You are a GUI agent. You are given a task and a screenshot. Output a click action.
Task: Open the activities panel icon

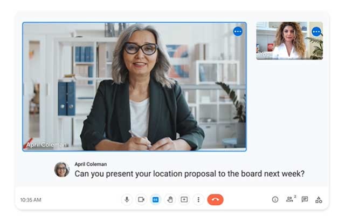click(319, 199)
